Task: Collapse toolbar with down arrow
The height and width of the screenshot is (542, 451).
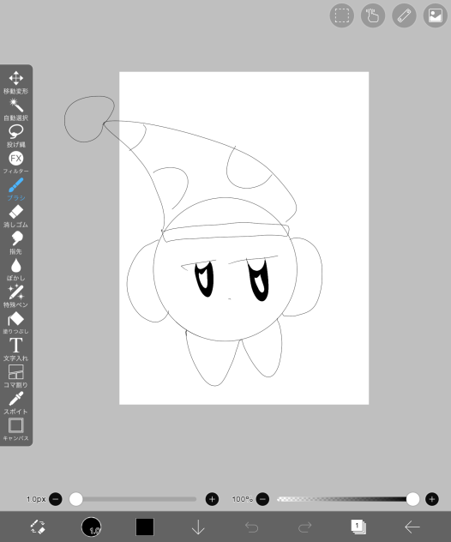Action: (x=198, y=527)
